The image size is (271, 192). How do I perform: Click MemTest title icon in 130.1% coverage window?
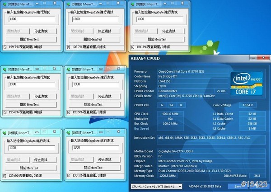point(70,134)
